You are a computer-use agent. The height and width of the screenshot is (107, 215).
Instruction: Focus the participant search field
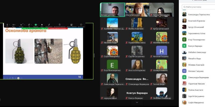[x=198, y=7]
